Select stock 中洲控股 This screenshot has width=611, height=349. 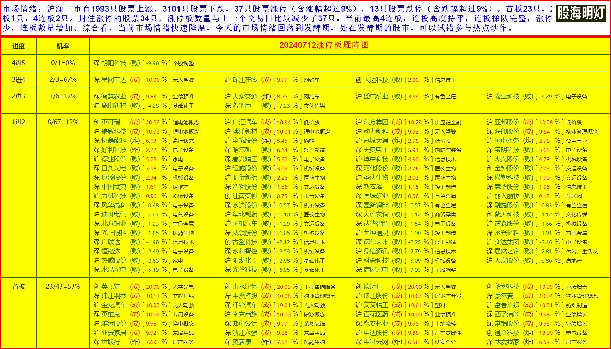[x=245, y=296]
